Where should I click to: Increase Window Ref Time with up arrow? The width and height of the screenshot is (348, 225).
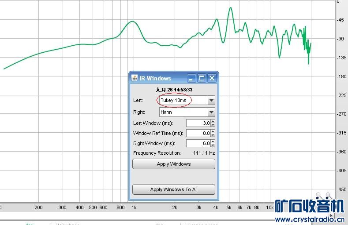tap(213, 131)
